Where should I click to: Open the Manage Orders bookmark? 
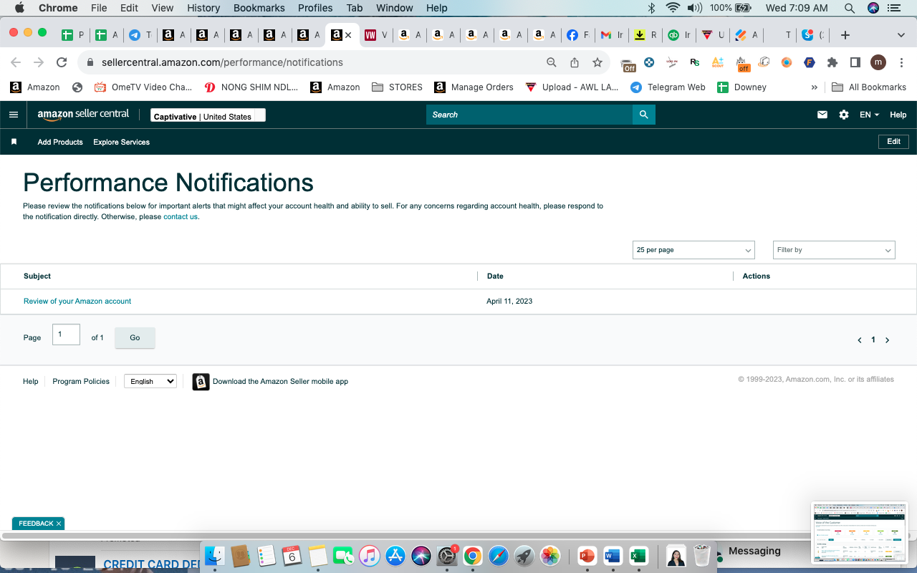tap(474, 87)
